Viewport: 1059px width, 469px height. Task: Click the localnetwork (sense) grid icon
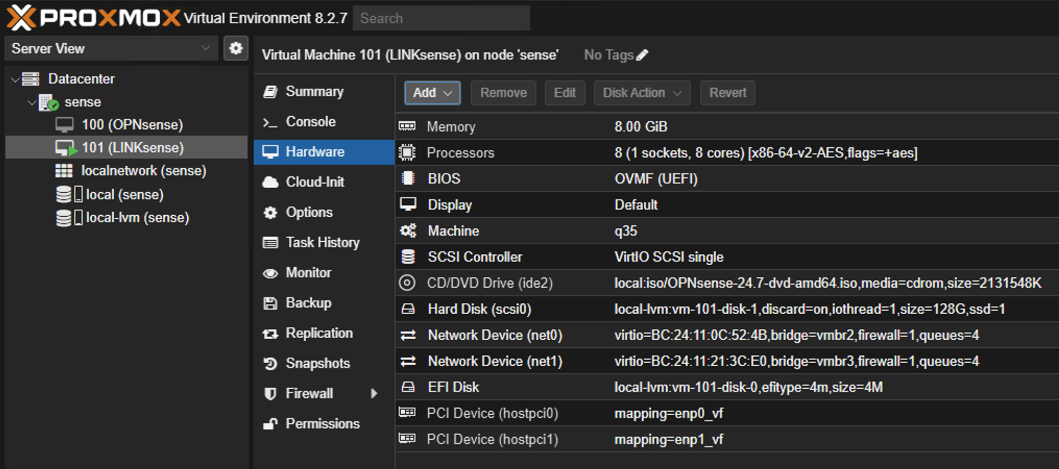point(64,171)
